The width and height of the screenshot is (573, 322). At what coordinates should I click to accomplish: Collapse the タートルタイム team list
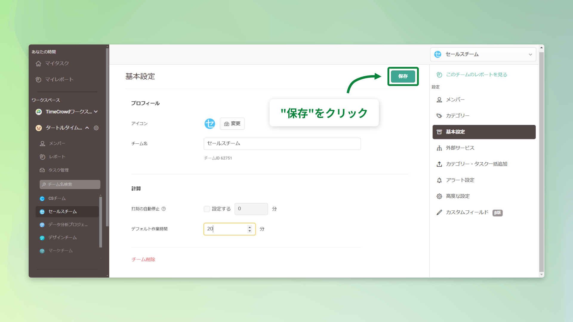click(87, 128)
